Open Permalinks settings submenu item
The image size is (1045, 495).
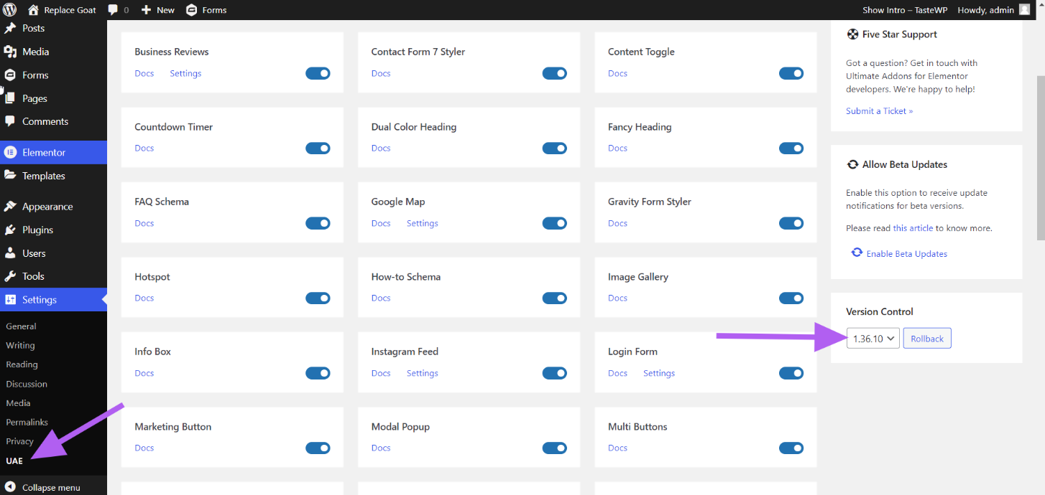pos(26,422)
